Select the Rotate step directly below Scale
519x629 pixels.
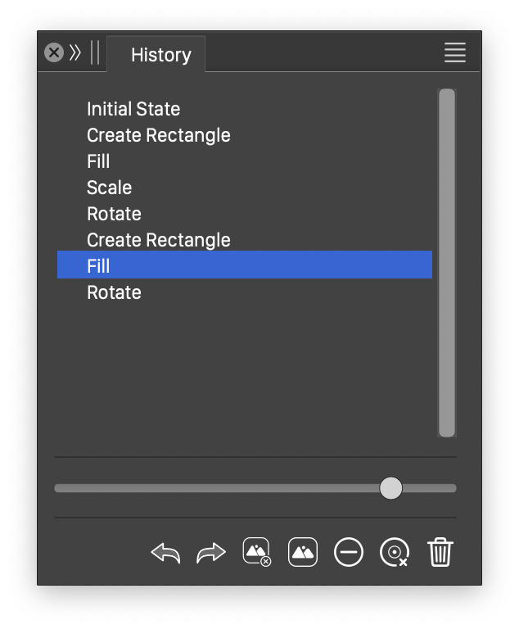click(x=114, y=214)
